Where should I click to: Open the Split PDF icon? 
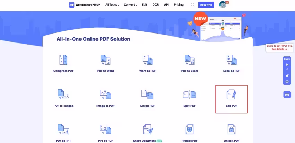click(189, 94)
